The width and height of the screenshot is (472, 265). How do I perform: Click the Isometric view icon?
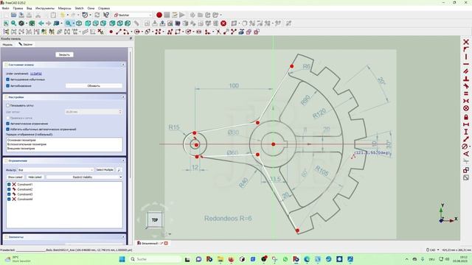coord(79,23)
